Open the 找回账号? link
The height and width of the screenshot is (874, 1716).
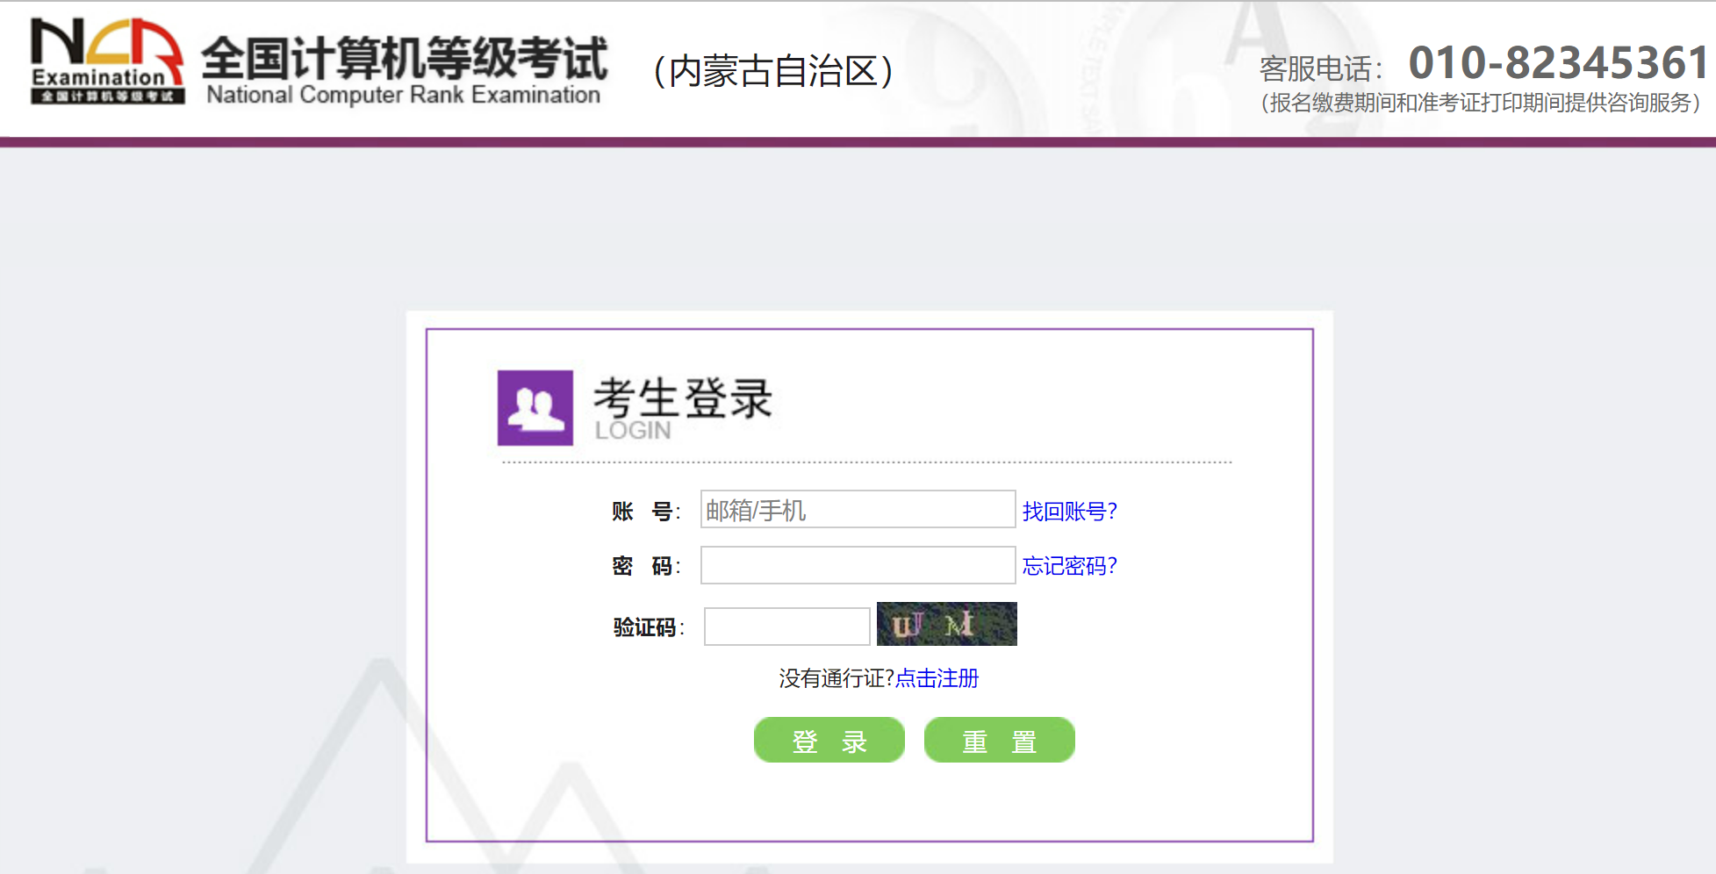click(1069, 511)
